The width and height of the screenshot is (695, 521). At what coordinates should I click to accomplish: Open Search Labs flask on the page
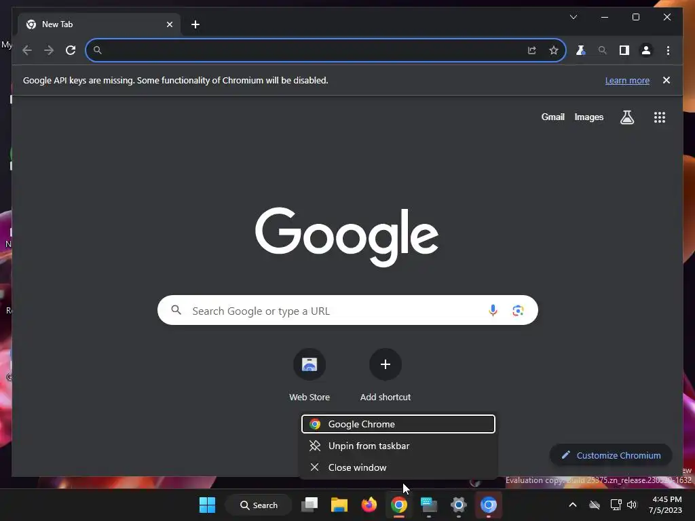point(627,117)
